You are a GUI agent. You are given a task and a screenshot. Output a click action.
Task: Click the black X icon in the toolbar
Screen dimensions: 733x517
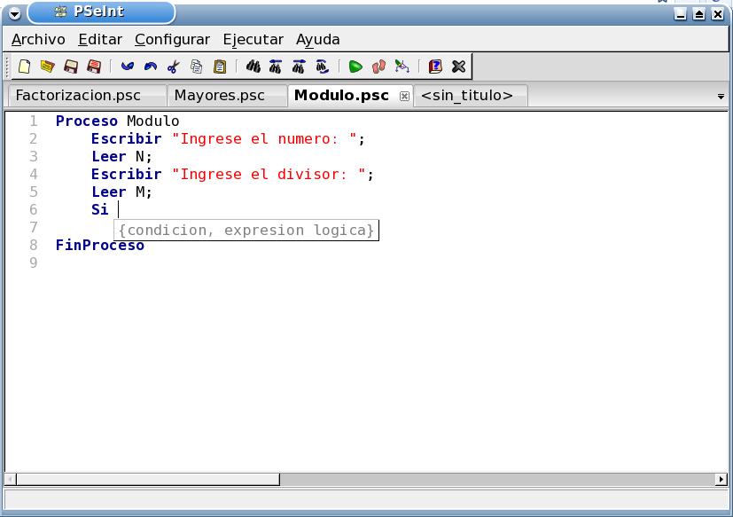(458, 67)
